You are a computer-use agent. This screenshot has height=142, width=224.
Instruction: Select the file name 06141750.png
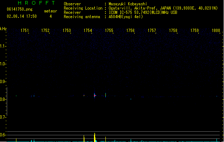pos(20,9)
